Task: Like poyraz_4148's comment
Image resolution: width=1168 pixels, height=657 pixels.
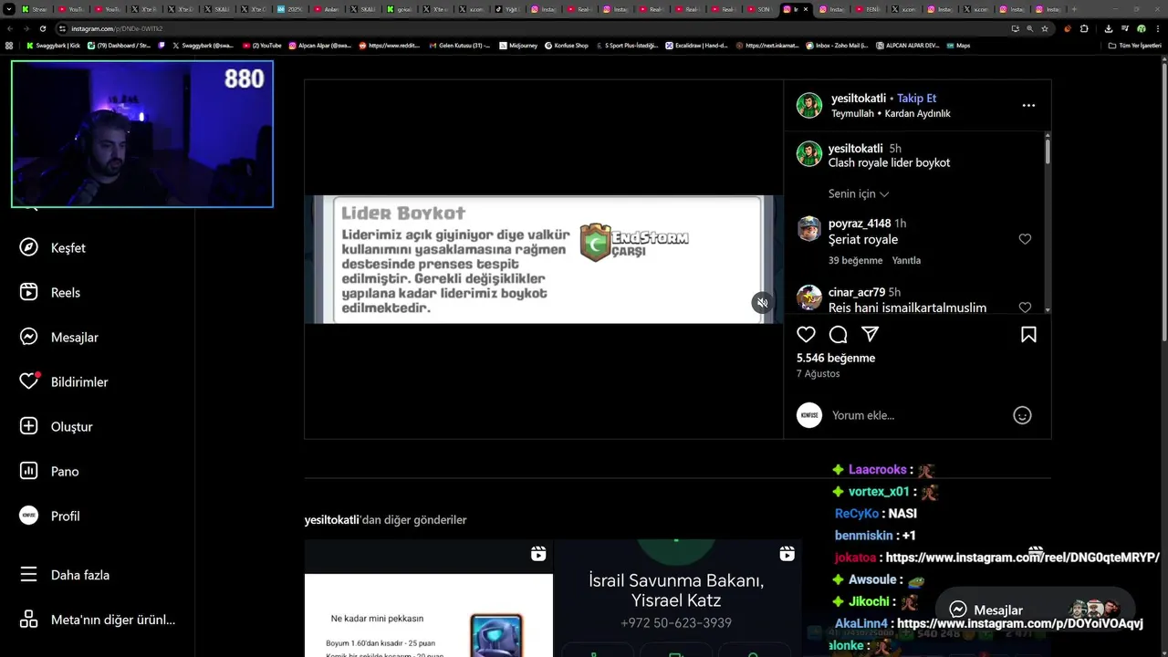Action: click(x=1025, y=239)
